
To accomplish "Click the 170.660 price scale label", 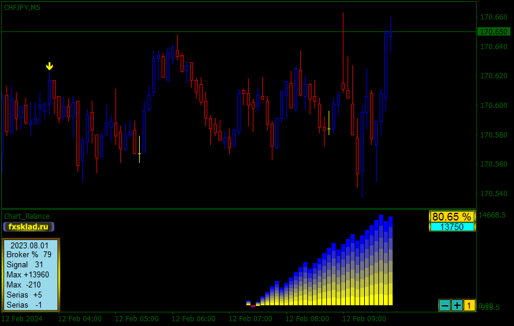I will click(494, 17).
